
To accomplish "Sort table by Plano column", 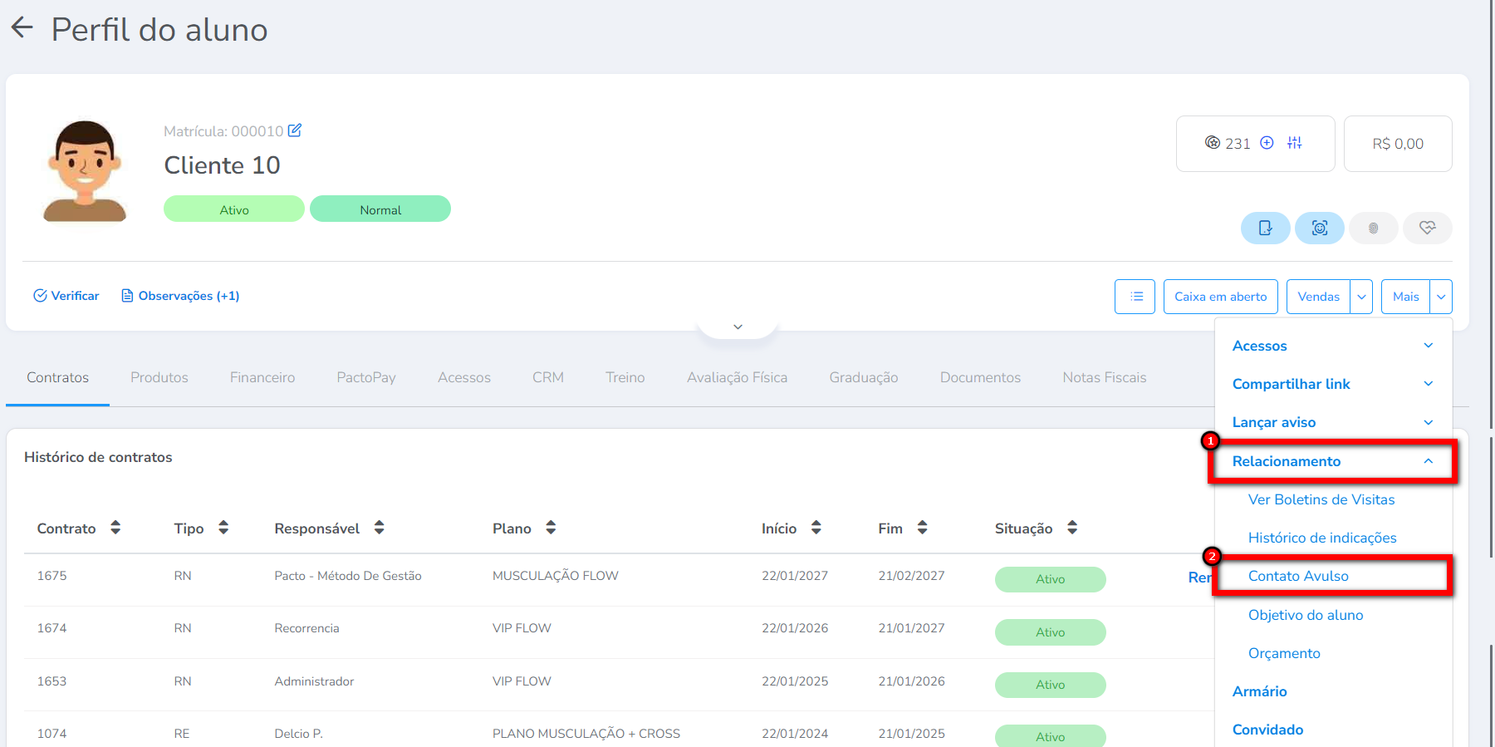I will (x=551, y=528).
